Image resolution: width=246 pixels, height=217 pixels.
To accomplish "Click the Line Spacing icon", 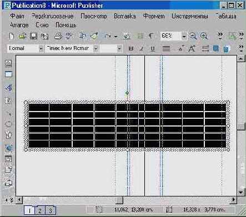I will 205,49.
